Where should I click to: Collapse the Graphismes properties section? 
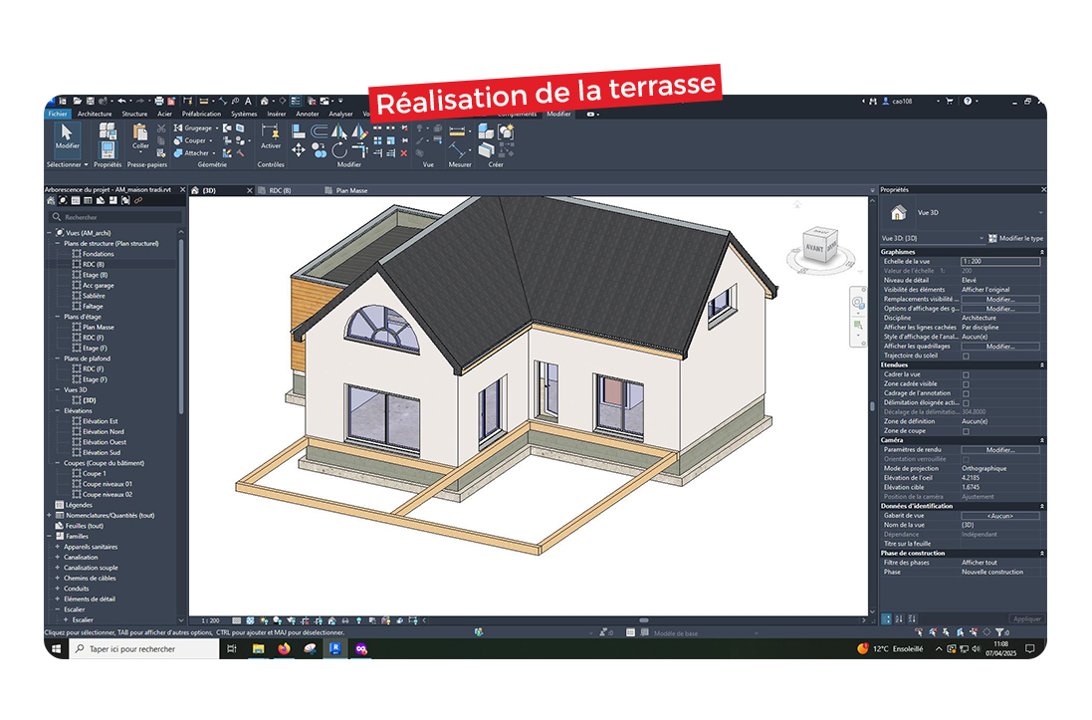click(x=1042, y=252)
